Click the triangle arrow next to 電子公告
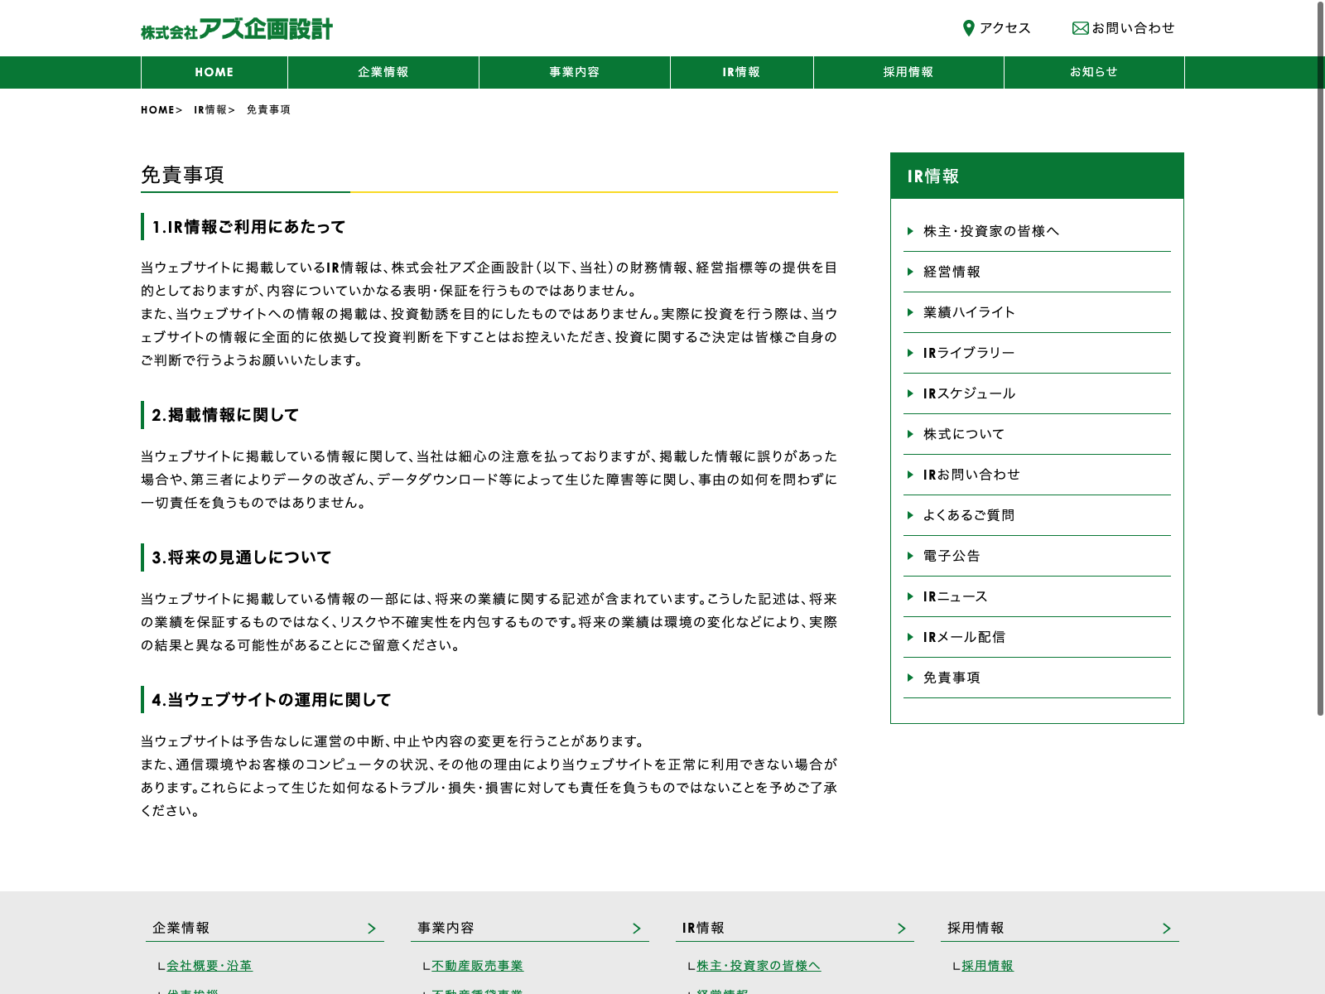Screen dimensions: 1325x994 [x=910, y=556]
